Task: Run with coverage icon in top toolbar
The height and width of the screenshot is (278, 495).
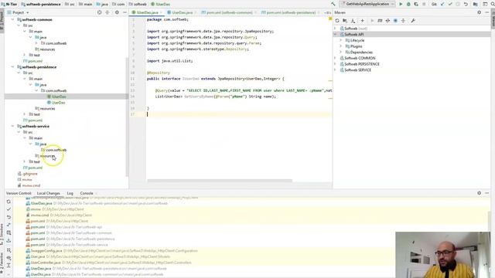Action: [416, 4]
